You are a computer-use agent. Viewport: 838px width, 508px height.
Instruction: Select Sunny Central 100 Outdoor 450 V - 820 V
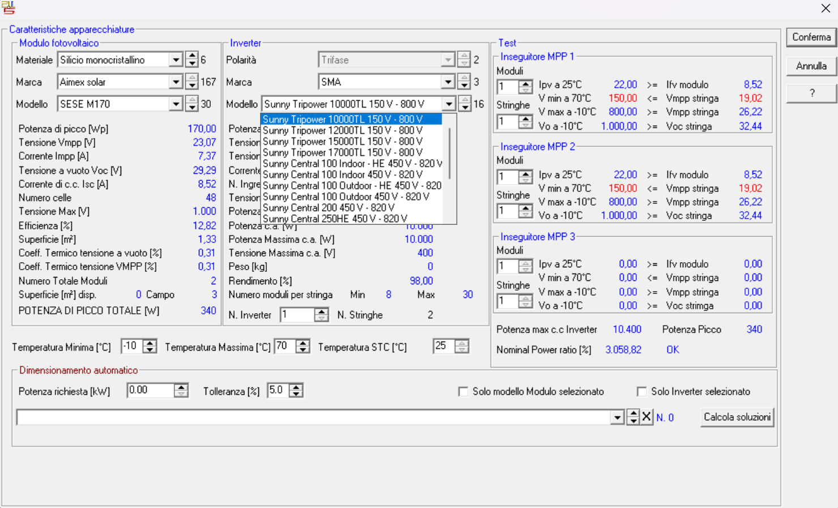click(351, 197)
